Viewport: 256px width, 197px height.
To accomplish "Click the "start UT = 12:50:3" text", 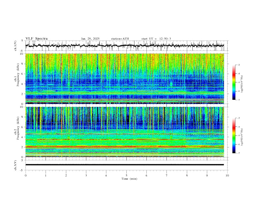I will tap(156, 39).
